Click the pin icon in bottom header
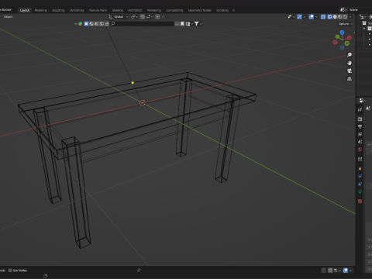Viewport: 372px width, 279px height. tap(139, 270)
